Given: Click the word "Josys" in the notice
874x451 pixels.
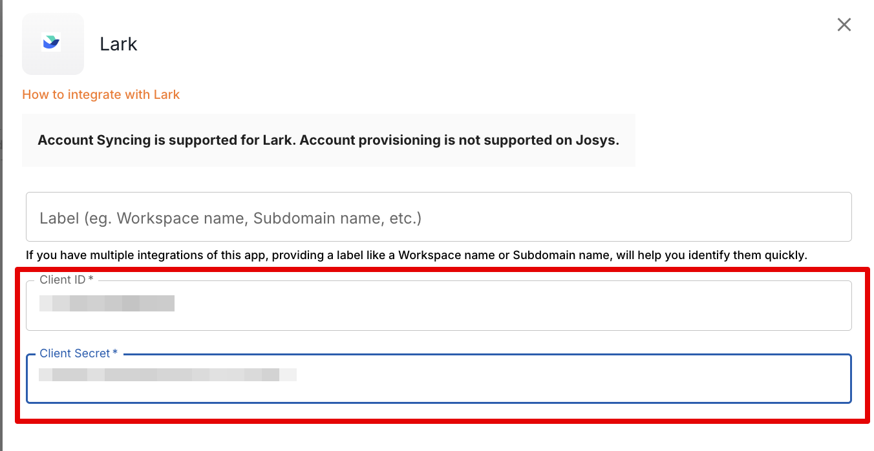Looking at the screenshot, I should pos(596,140).
